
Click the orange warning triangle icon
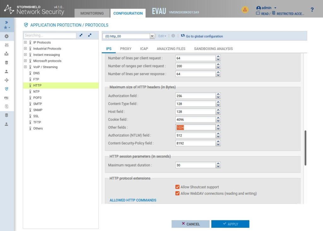click(245, 10)
